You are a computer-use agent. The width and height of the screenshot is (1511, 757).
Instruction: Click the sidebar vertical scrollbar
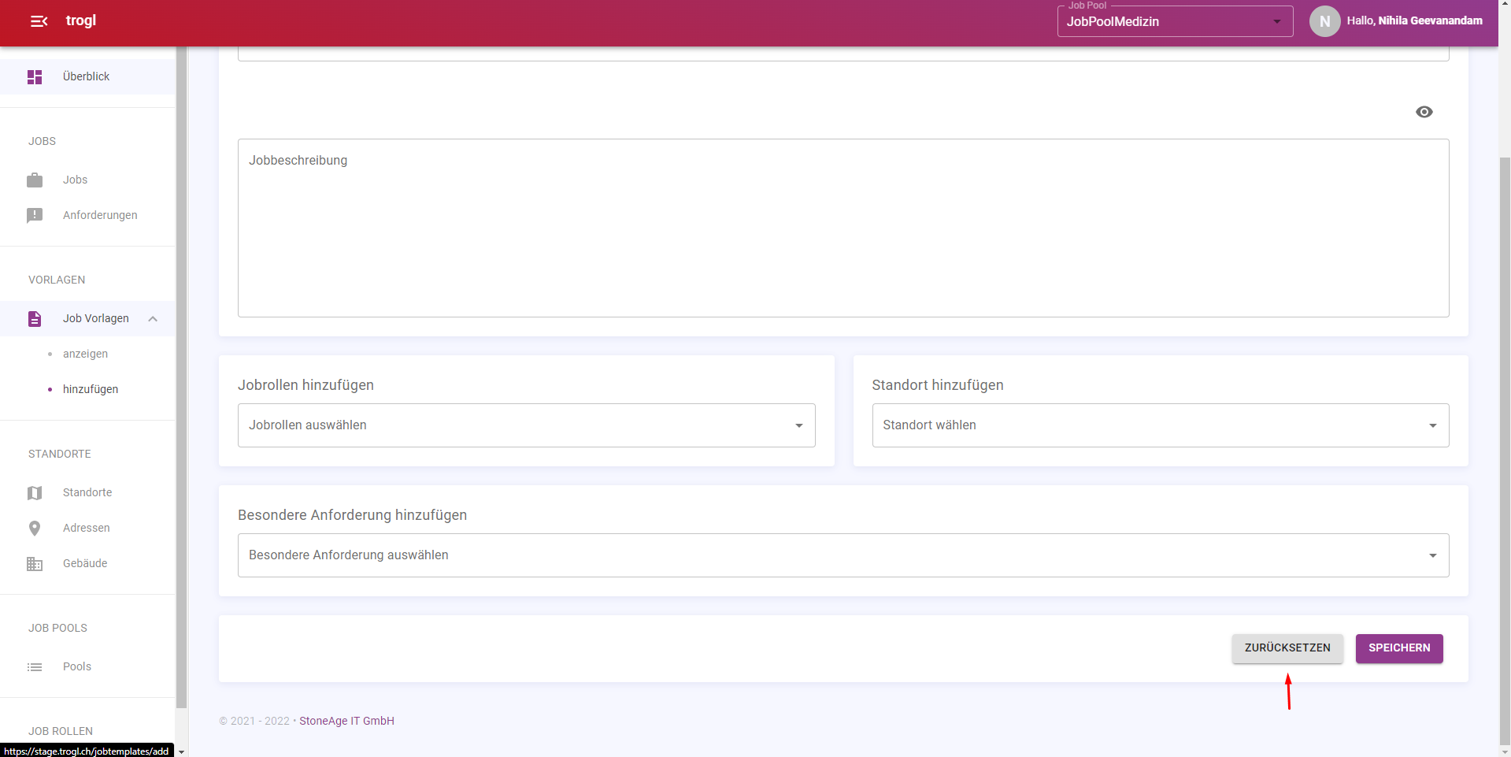[x=182, y=378]
